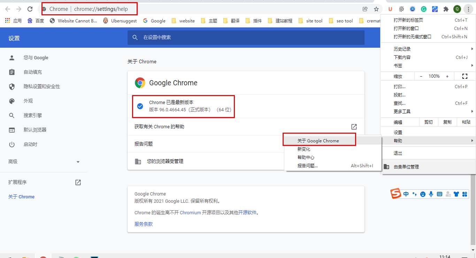This screenshot has height=258, width=476.
Task: Increase zoom with the plus control
Action: coord(447,76)
